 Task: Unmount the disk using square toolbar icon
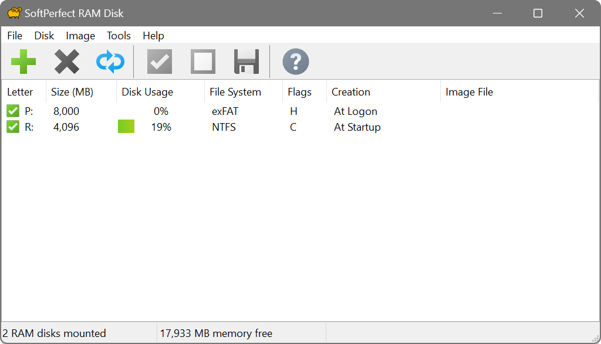point(202,62)
